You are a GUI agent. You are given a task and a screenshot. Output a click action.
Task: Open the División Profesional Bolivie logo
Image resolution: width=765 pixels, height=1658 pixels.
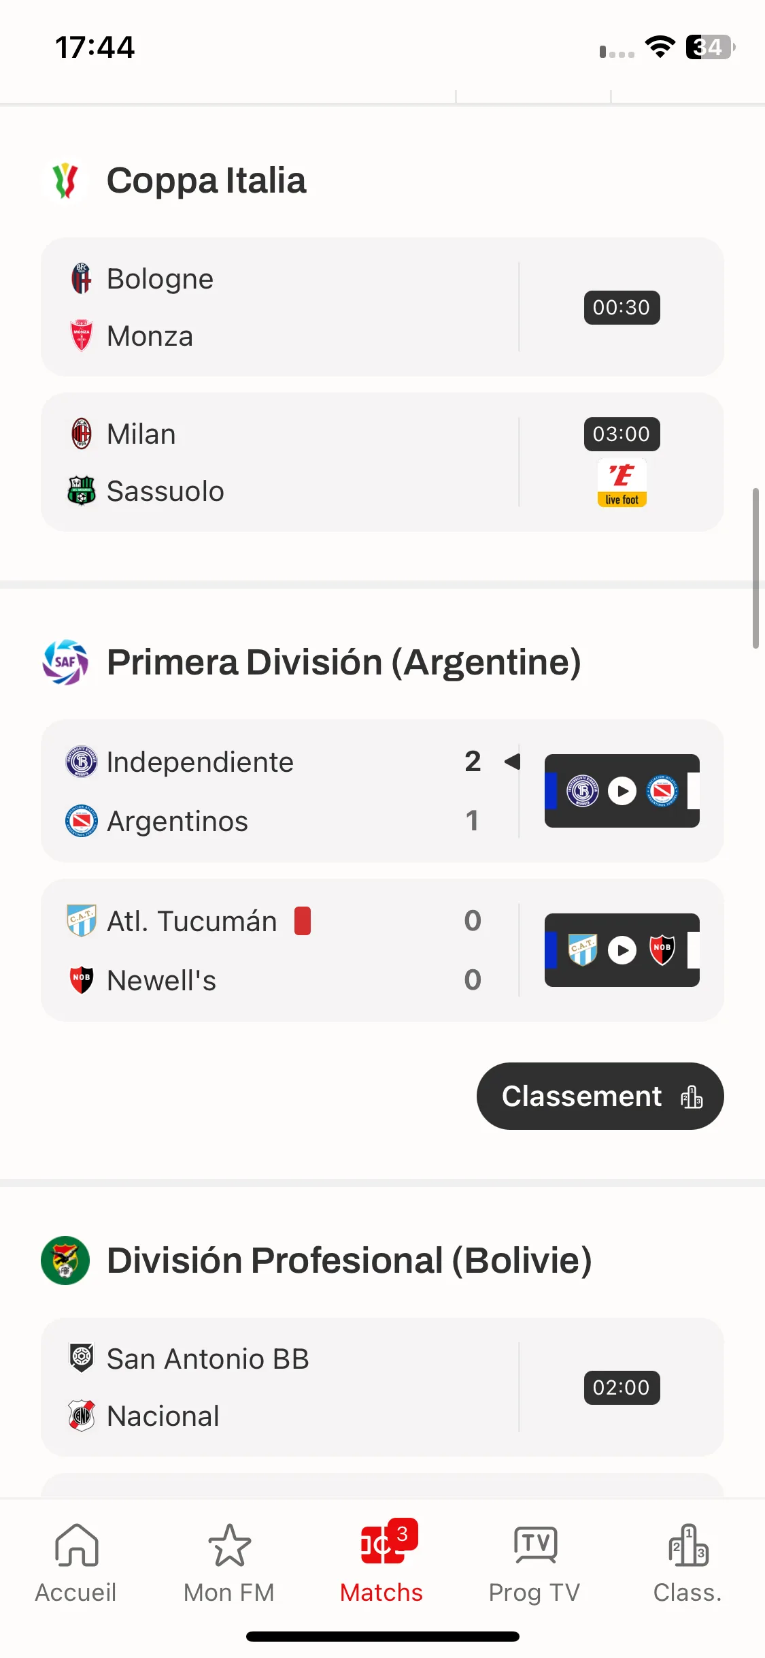tap(65, 1260)
